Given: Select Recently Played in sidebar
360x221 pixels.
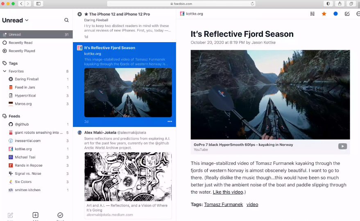Looking at the screenshot, I should [22, 51].
